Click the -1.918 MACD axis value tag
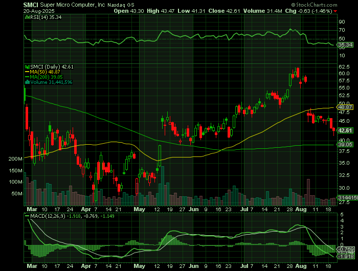The width and height of the screenshot is (358, 271). tap(346, 257)
